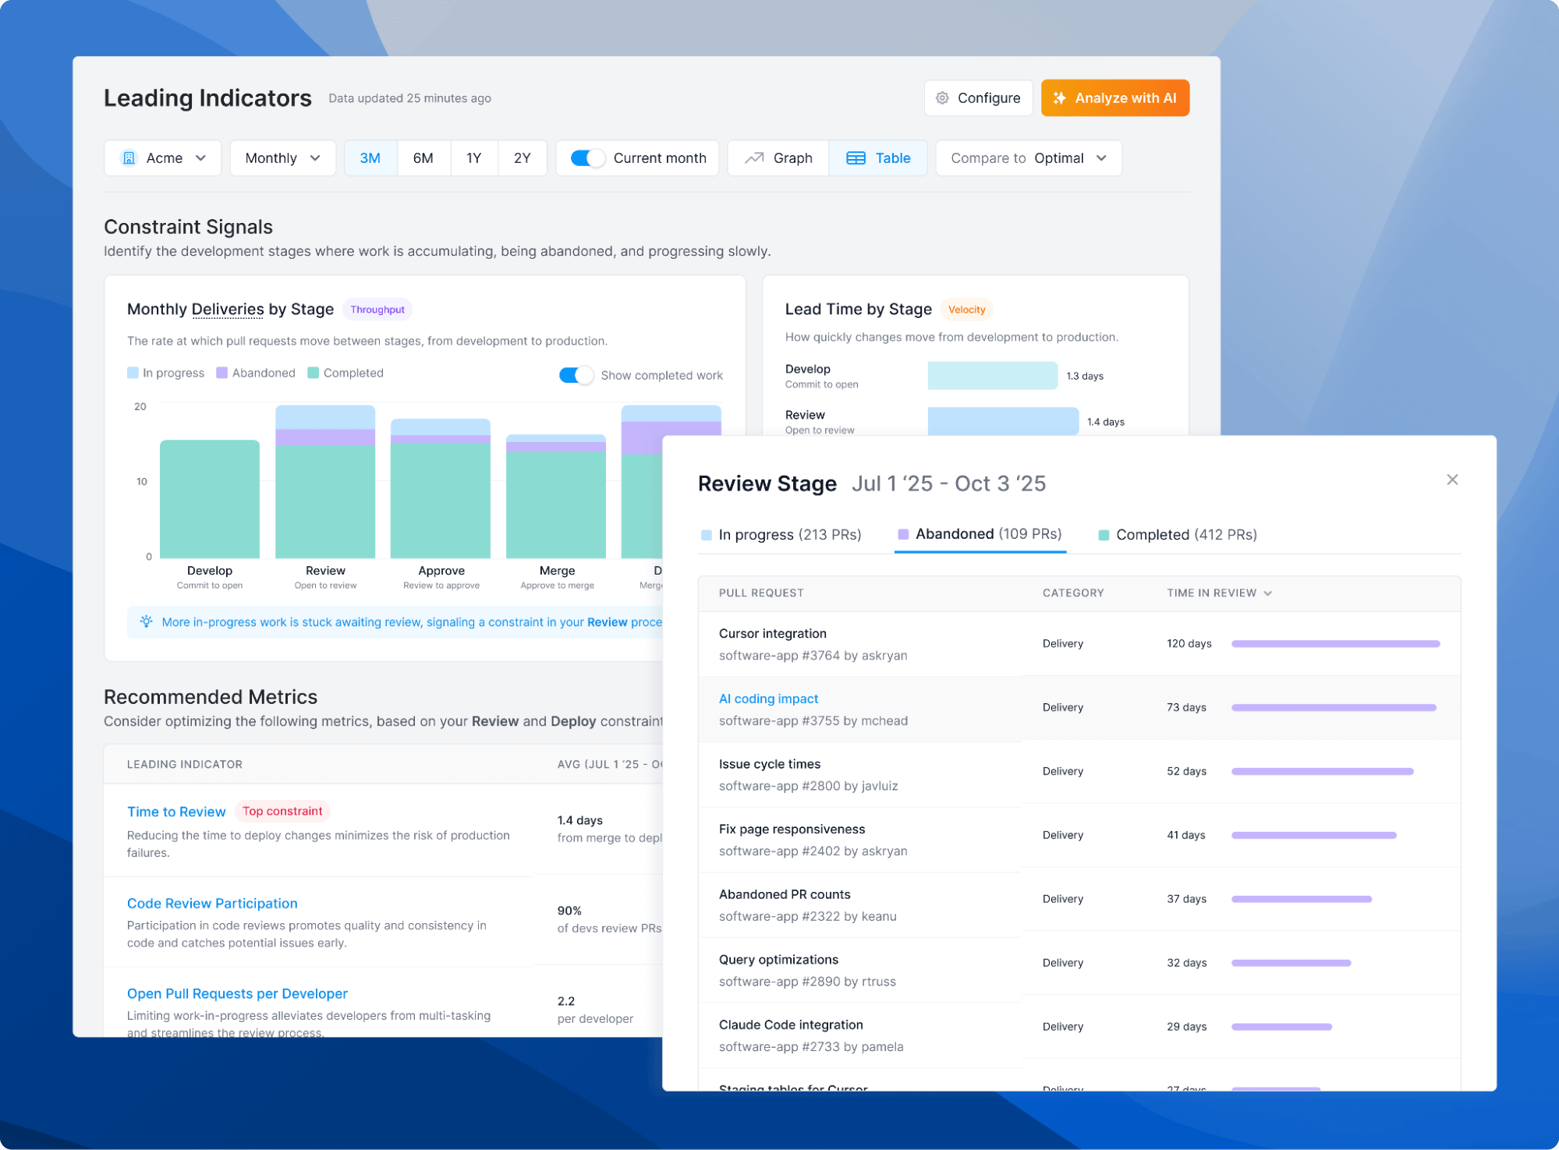Click the Table view icon
The image size is (1559, 1150).
(x=856, y=158)
